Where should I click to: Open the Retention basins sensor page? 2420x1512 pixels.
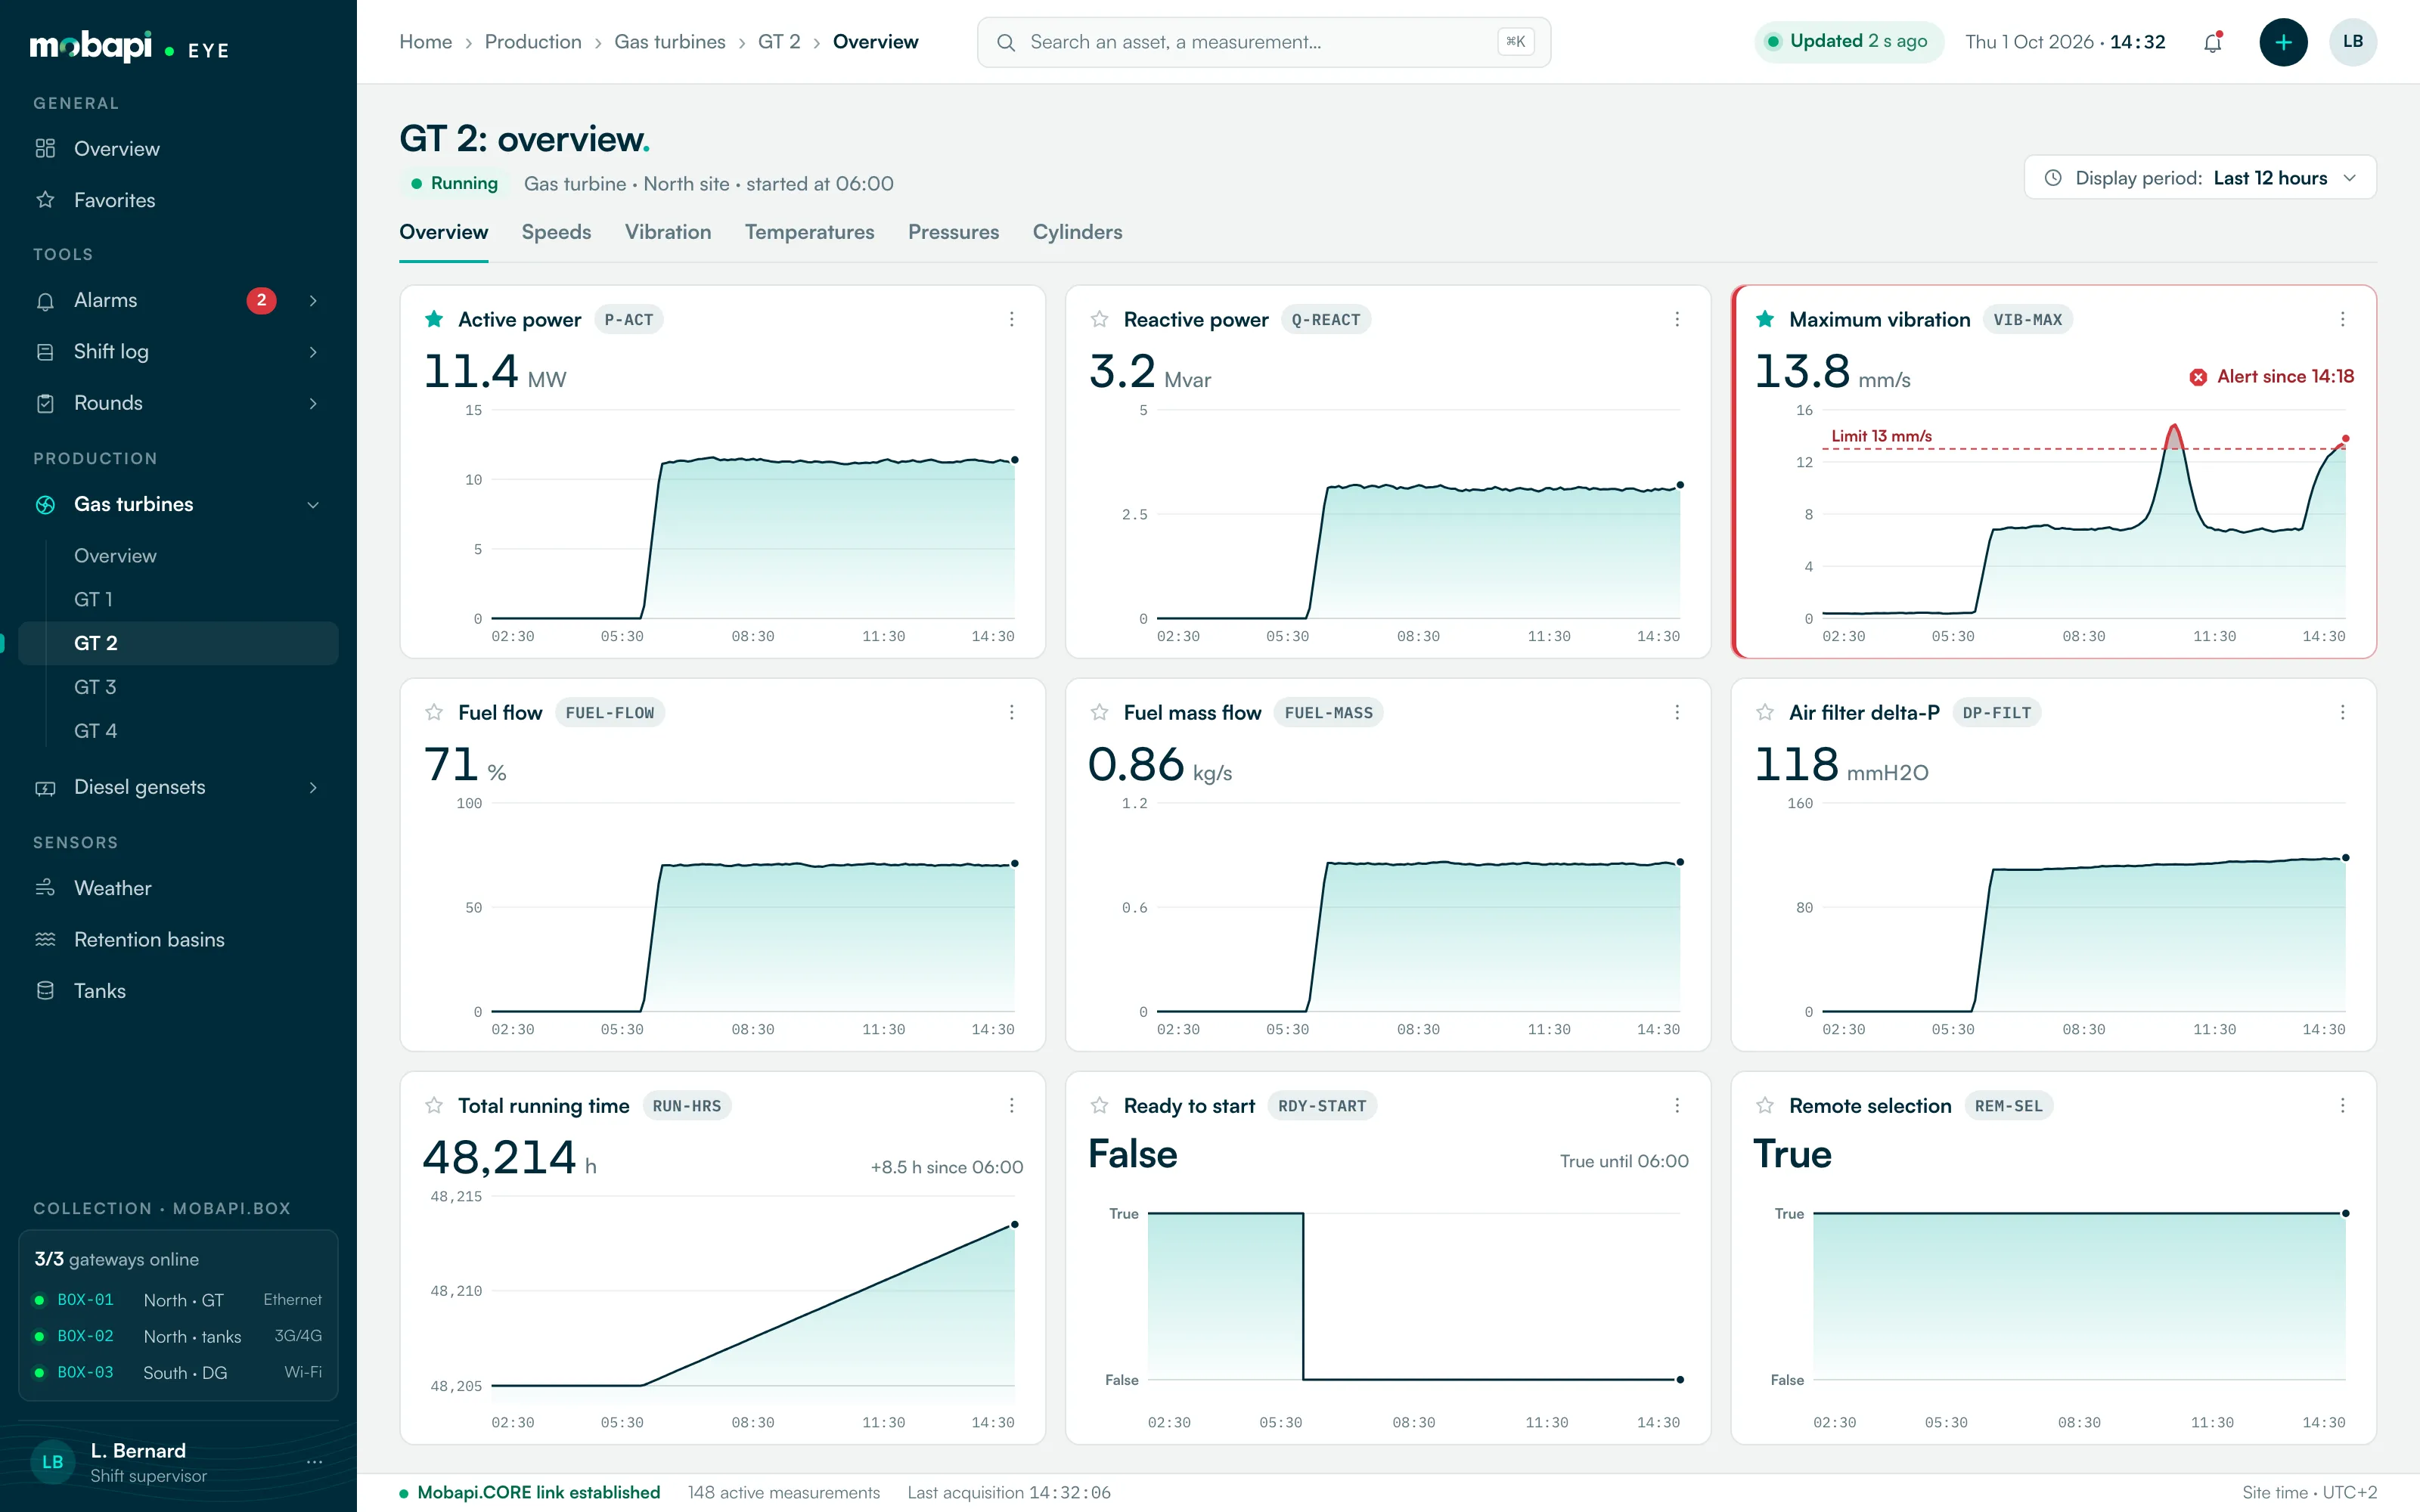click(x=178, y=939)
